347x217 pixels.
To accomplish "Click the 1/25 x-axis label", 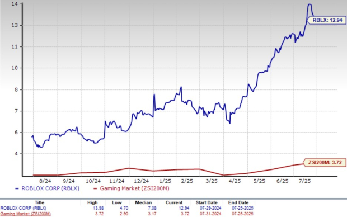I will 165,181.
